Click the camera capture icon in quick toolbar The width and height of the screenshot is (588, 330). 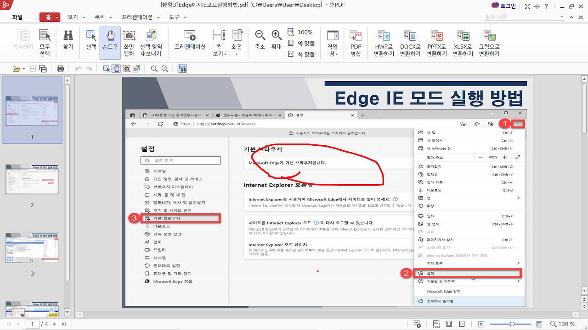tap(126, 69)
